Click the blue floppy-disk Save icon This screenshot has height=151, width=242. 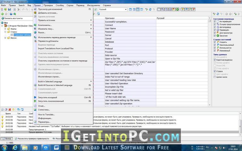coord(9,9)
